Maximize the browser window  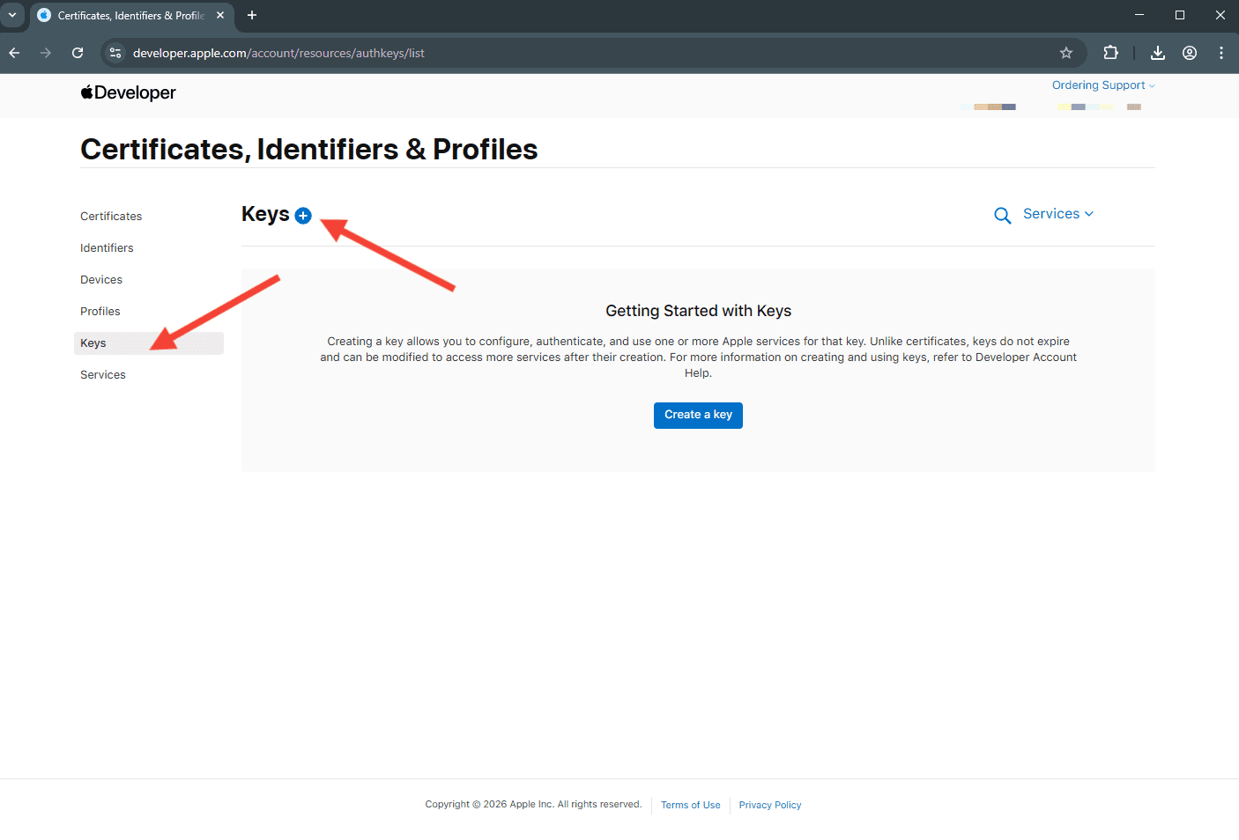pos(1180,15)
